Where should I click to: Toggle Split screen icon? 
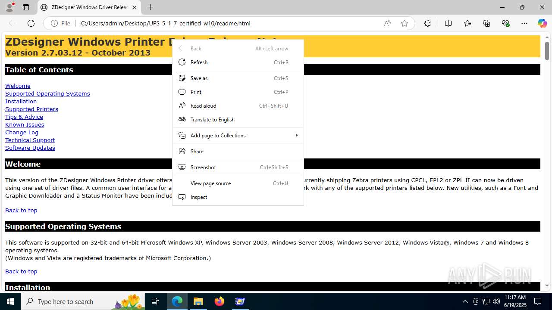click(448, 23)
